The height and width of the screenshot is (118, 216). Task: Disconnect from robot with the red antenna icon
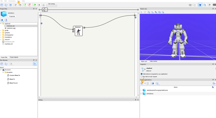[29, 5]
